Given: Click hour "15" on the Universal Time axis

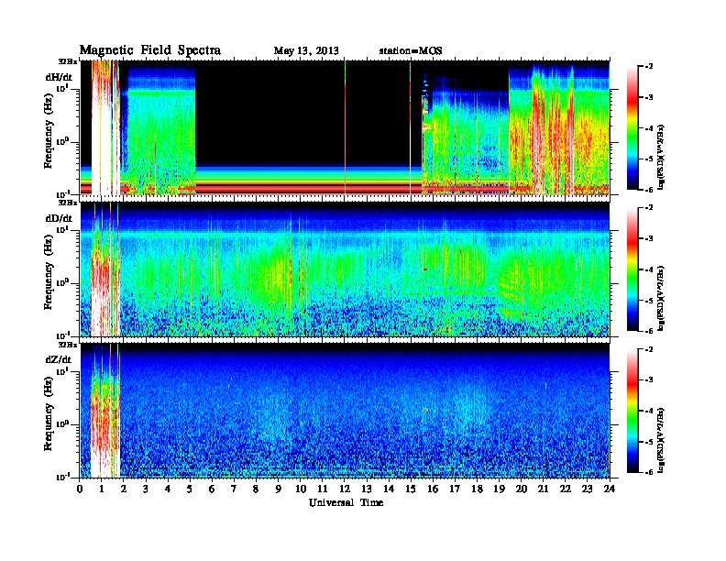Looking at the screenshot, I should 411,489.
